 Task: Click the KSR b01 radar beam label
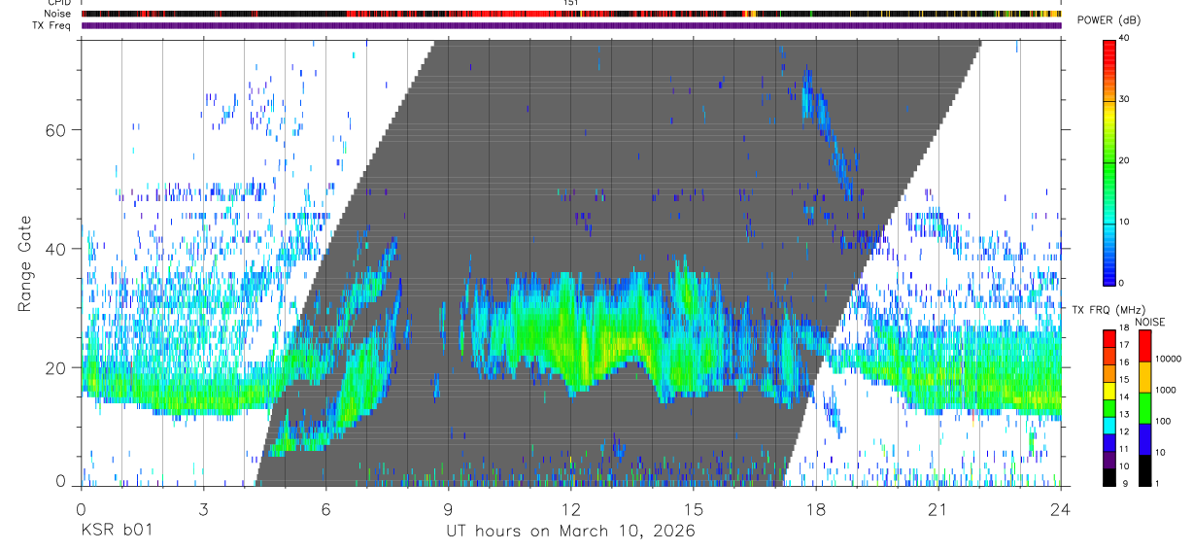pos(116,532)
